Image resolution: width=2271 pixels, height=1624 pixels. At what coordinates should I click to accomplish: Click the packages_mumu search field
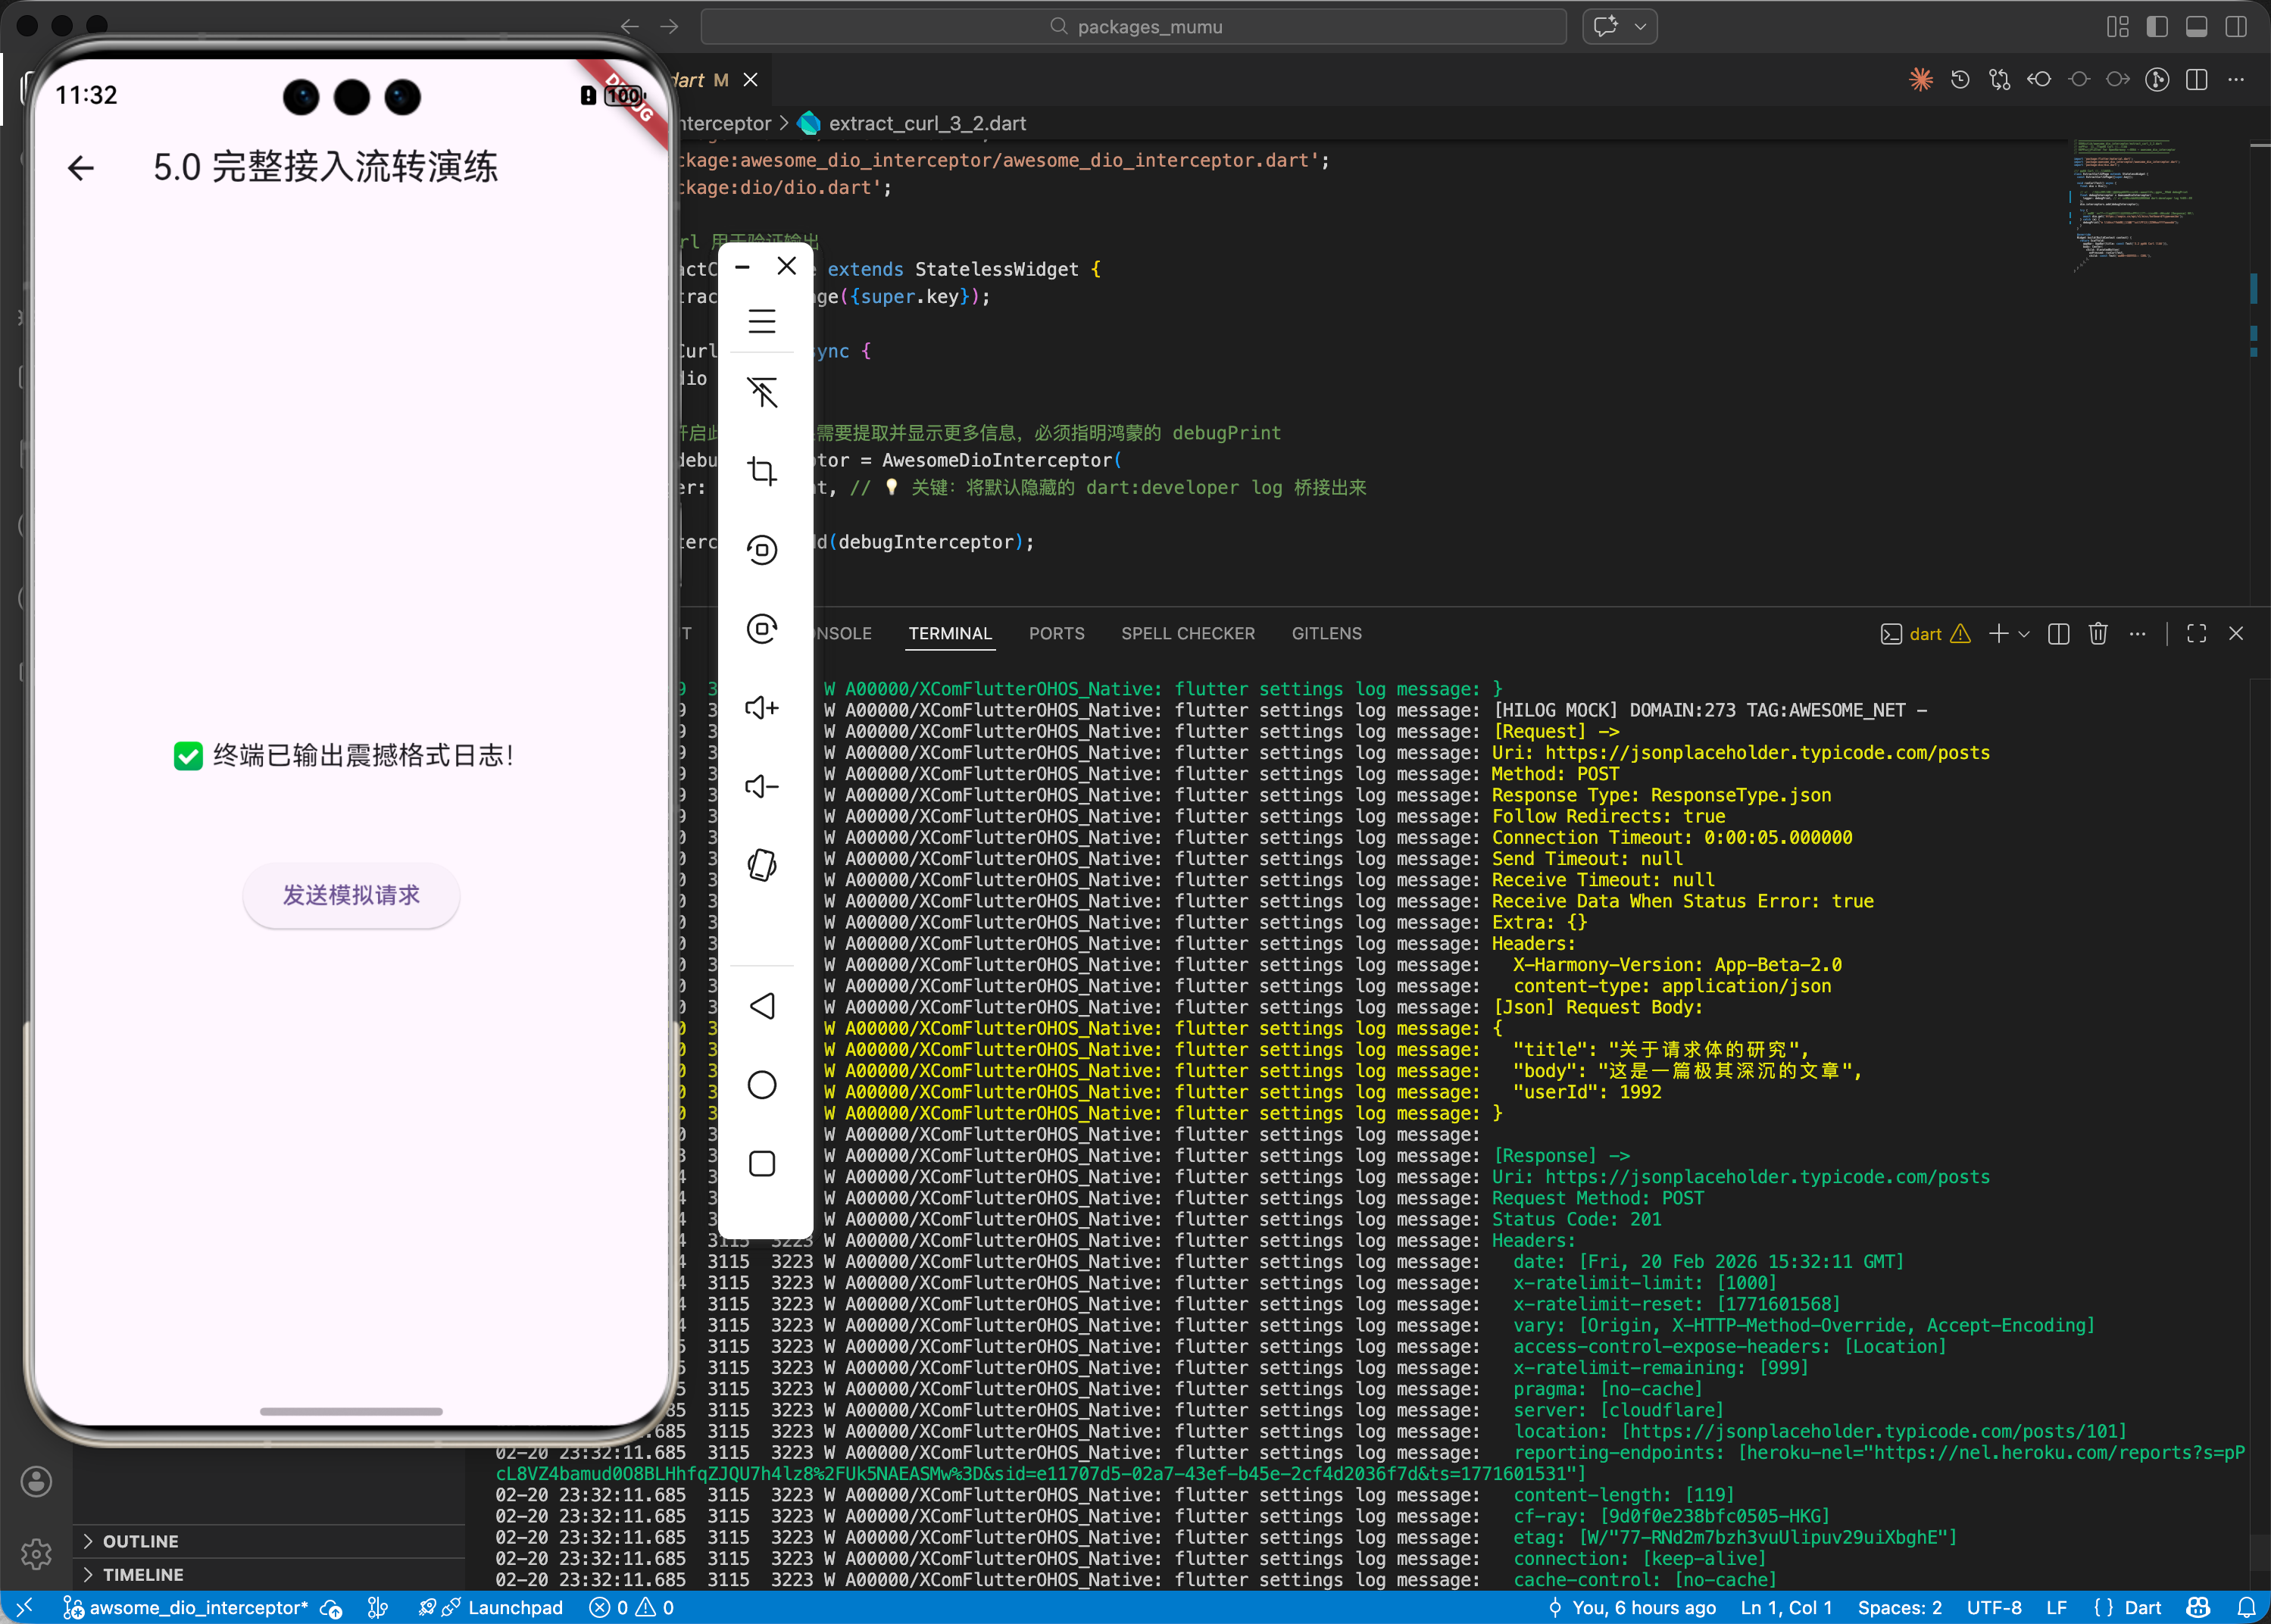(x=1133, y=27)
